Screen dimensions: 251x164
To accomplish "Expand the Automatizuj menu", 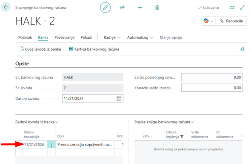I will (x=140, y=37).
